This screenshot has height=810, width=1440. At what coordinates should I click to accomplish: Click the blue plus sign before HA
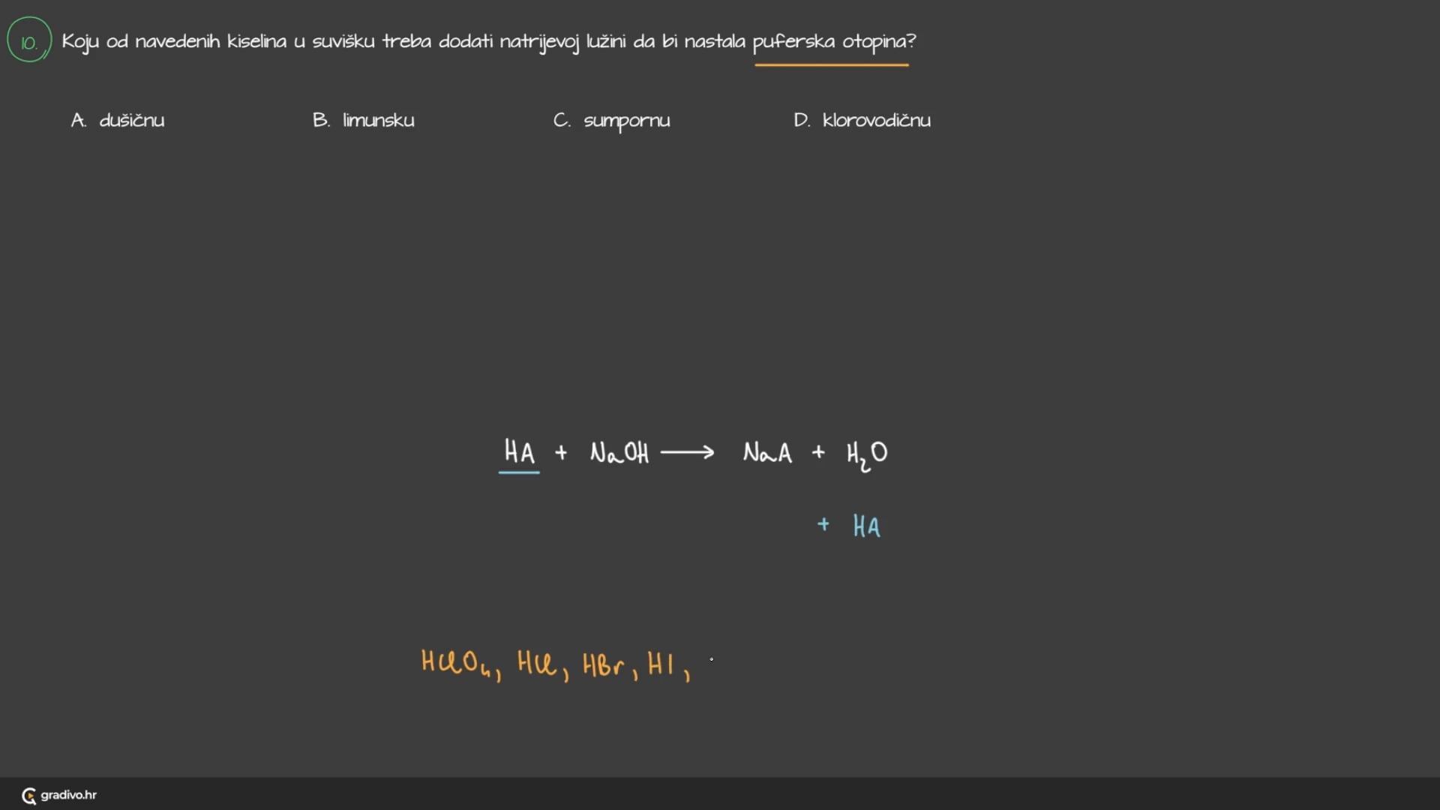pos(823,524)
